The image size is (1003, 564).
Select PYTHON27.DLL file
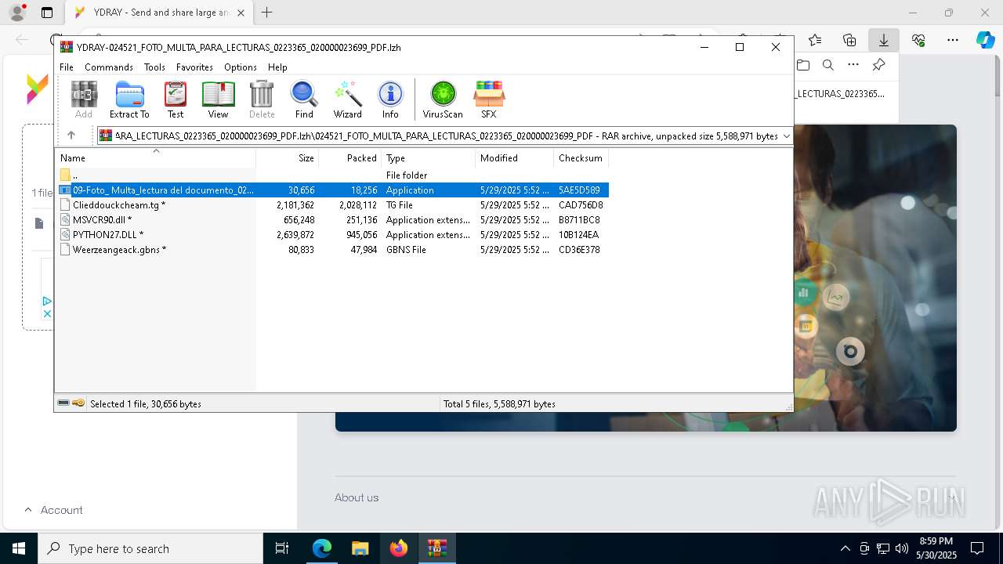pos(331,235)
